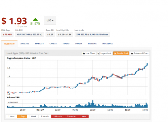Choose the 1 Month time range

(45, 116)
